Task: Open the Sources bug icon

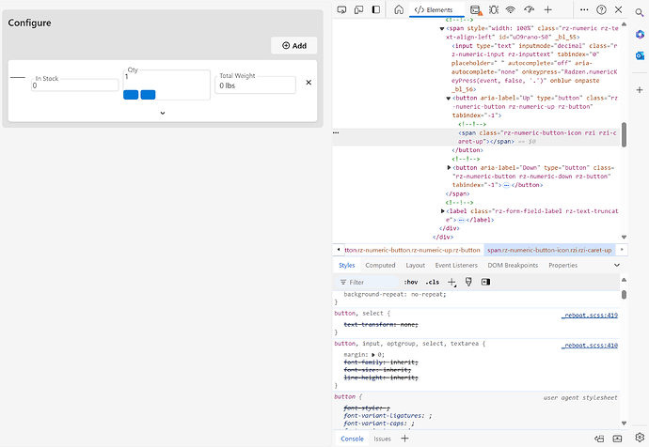Action: [494, 9]
